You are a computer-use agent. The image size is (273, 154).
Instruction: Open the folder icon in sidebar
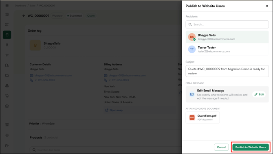click(x=7, y=76)
